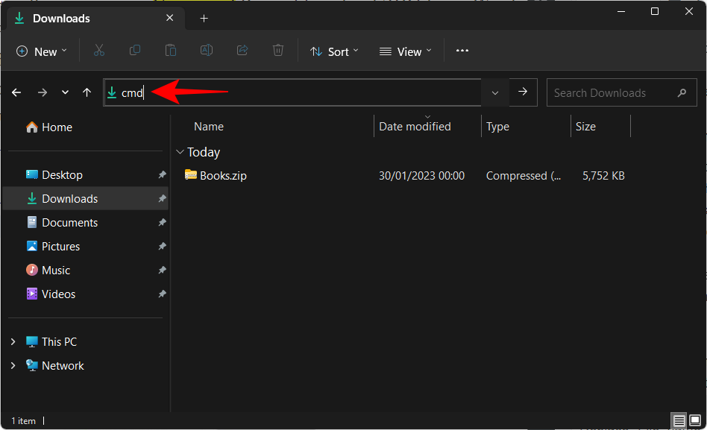Image resolution: width=707 pixels, height=430 pixels.
Task: Click the Share icon in toolbar
Action: [242, 51]
